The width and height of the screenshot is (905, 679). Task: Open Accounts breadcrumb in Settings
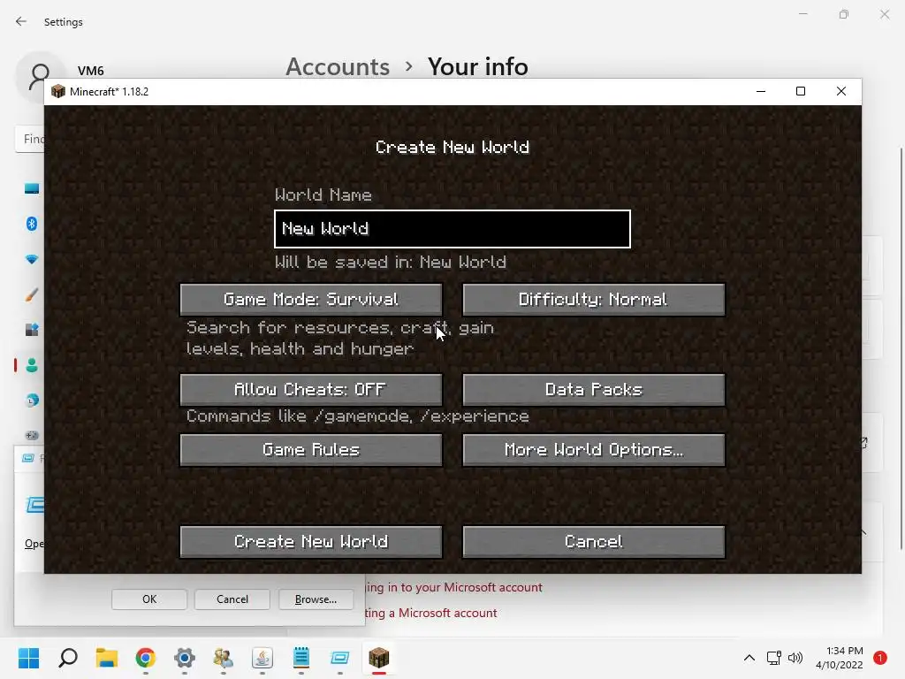(338, 66)
